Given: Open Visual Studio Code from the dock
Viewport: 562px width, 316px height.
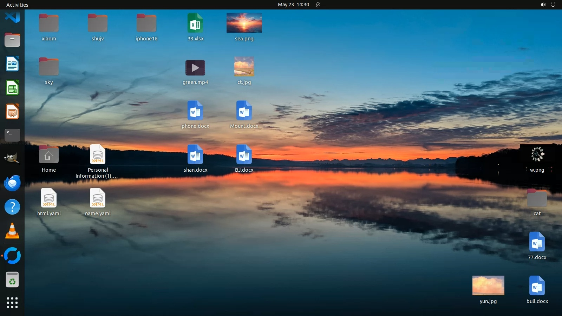Looking at the screenshot, I should coord(12,17).
